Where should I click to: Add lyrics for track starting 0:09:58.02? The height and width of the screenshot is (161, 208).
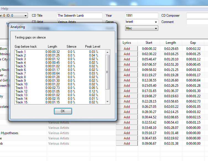(x=127, y=70)
